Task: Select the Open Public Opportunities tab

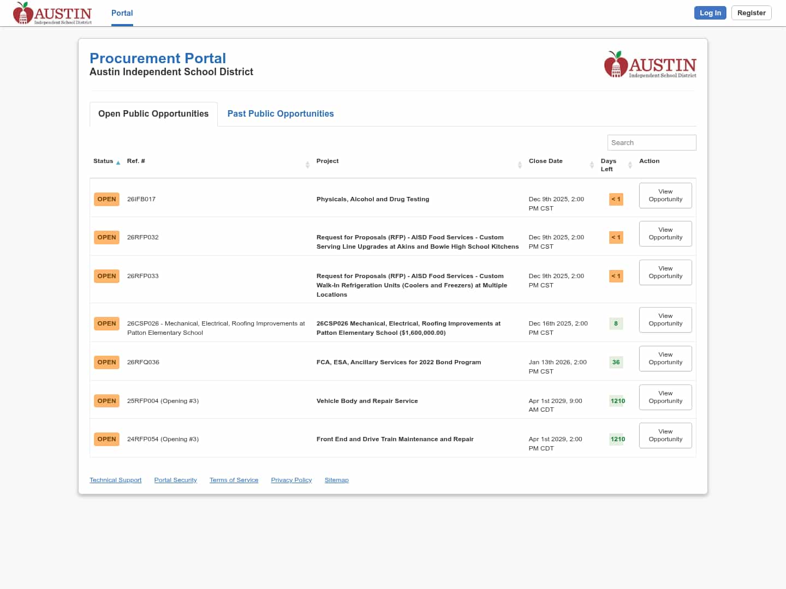Action: [153, 113]
